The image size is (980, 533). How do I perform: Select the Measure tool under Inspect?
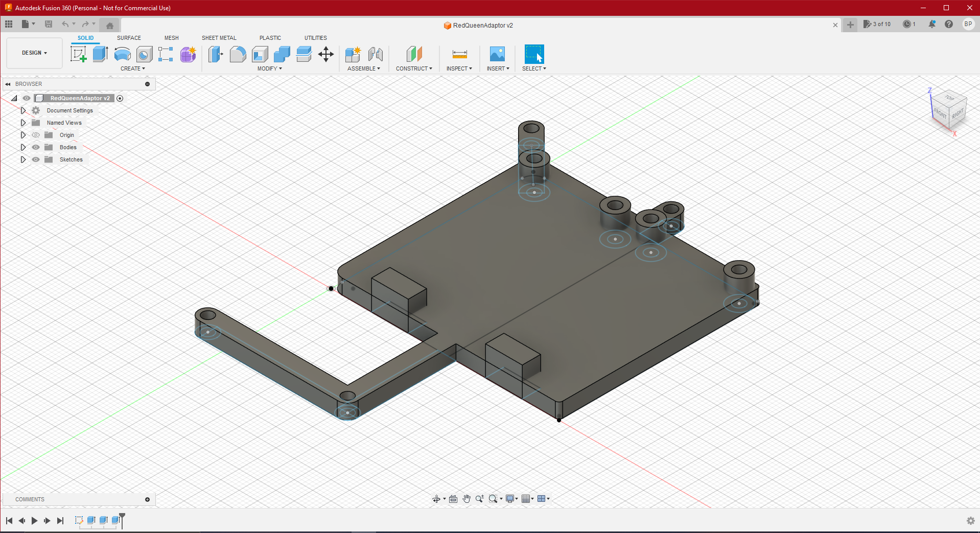coord(459,54)
